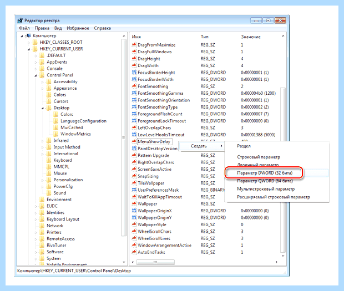This screenshot has width=344, height=291.
Task: Open the Файл menu
Action: point(24,28)
